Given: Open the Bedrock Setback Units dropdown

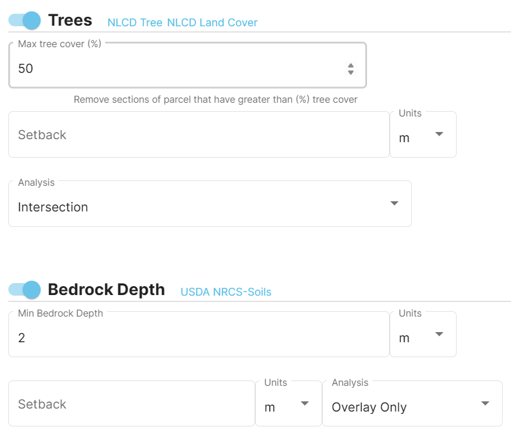Looking at the screenshot, I should pos(289,404).
